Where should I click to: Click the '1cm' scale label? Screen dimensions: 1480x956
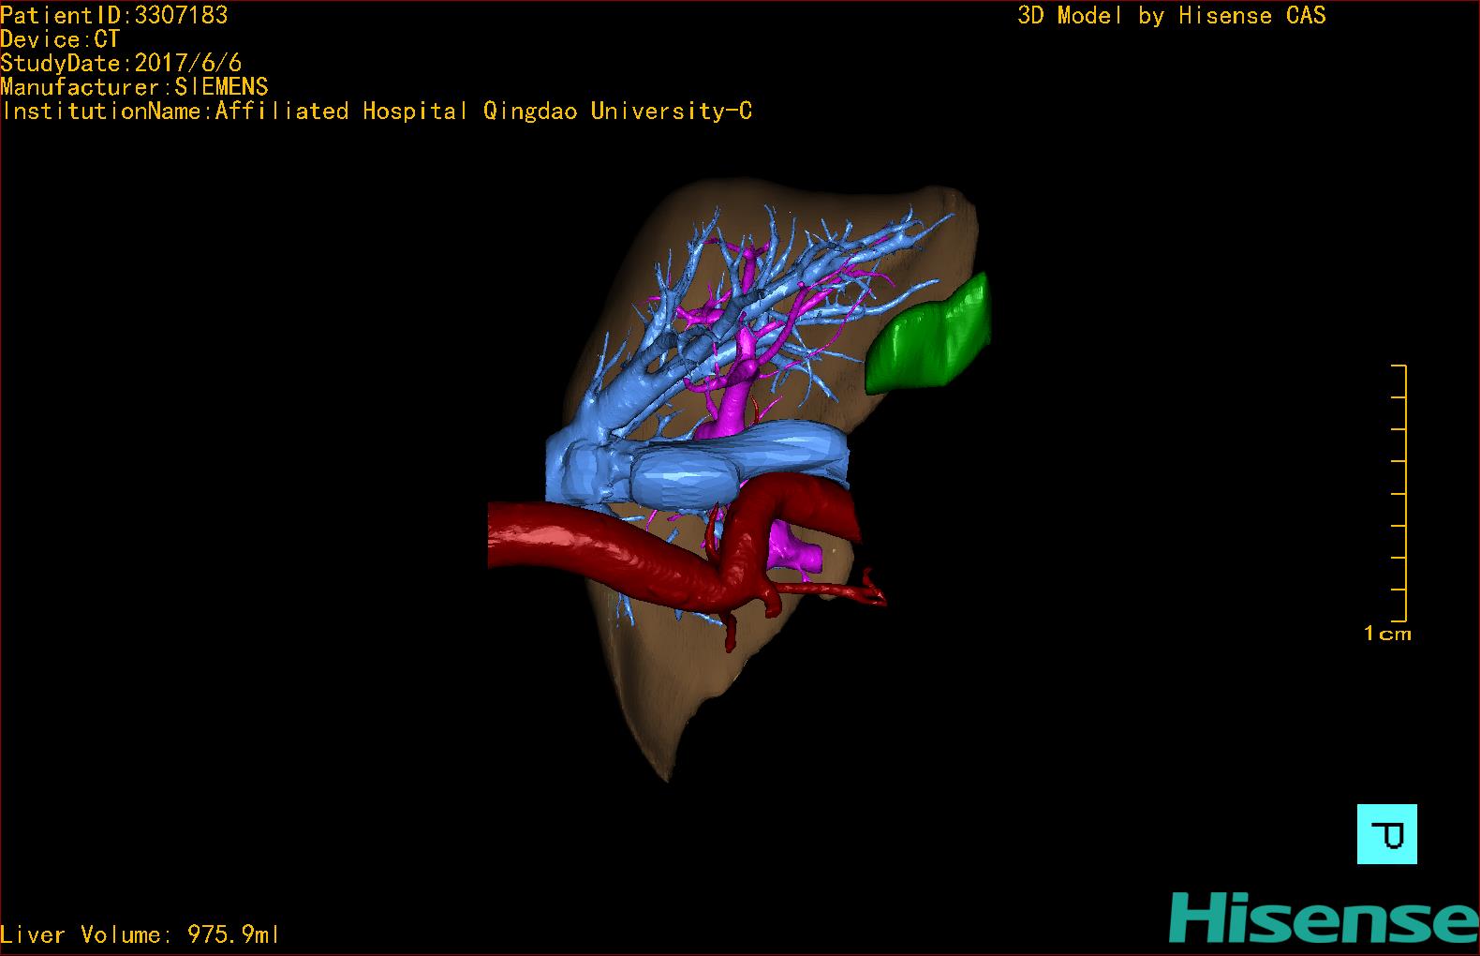1387,634
